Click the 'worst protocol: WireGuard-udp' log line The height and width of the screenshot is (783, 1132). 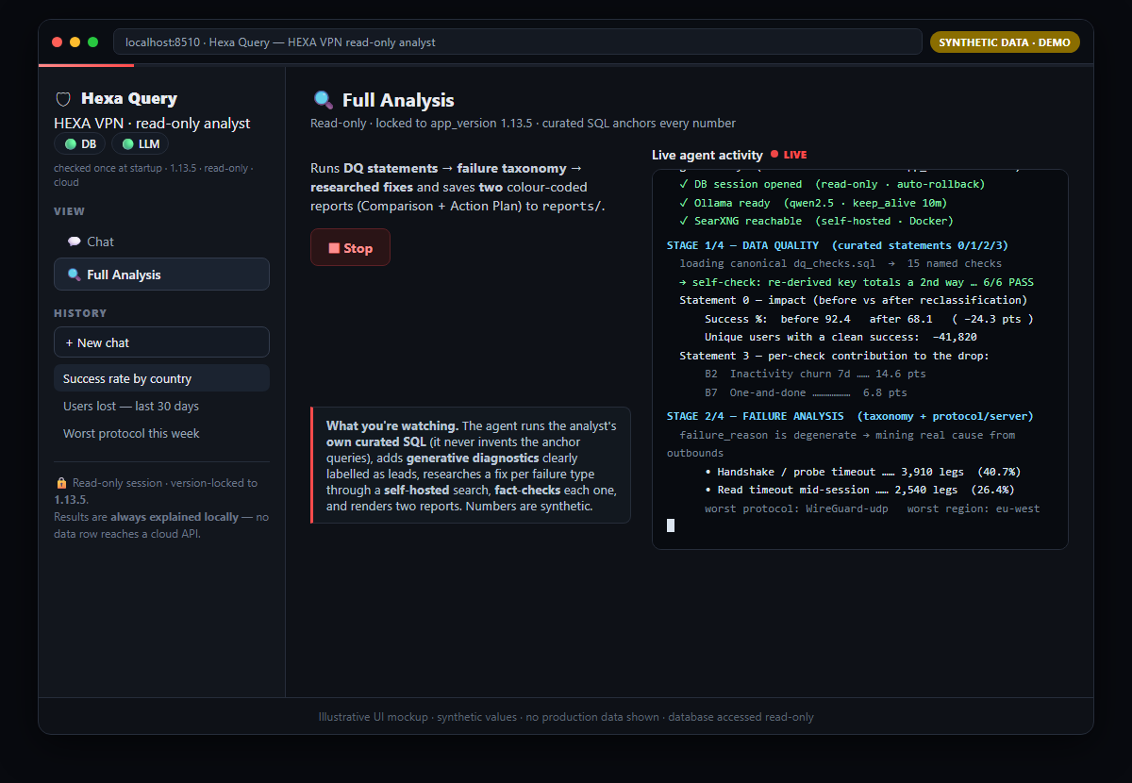click(873, 508)
